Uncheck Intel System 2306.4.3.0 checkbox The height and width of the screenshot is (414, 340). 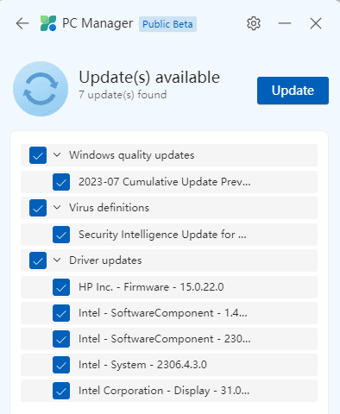(61, 365)
